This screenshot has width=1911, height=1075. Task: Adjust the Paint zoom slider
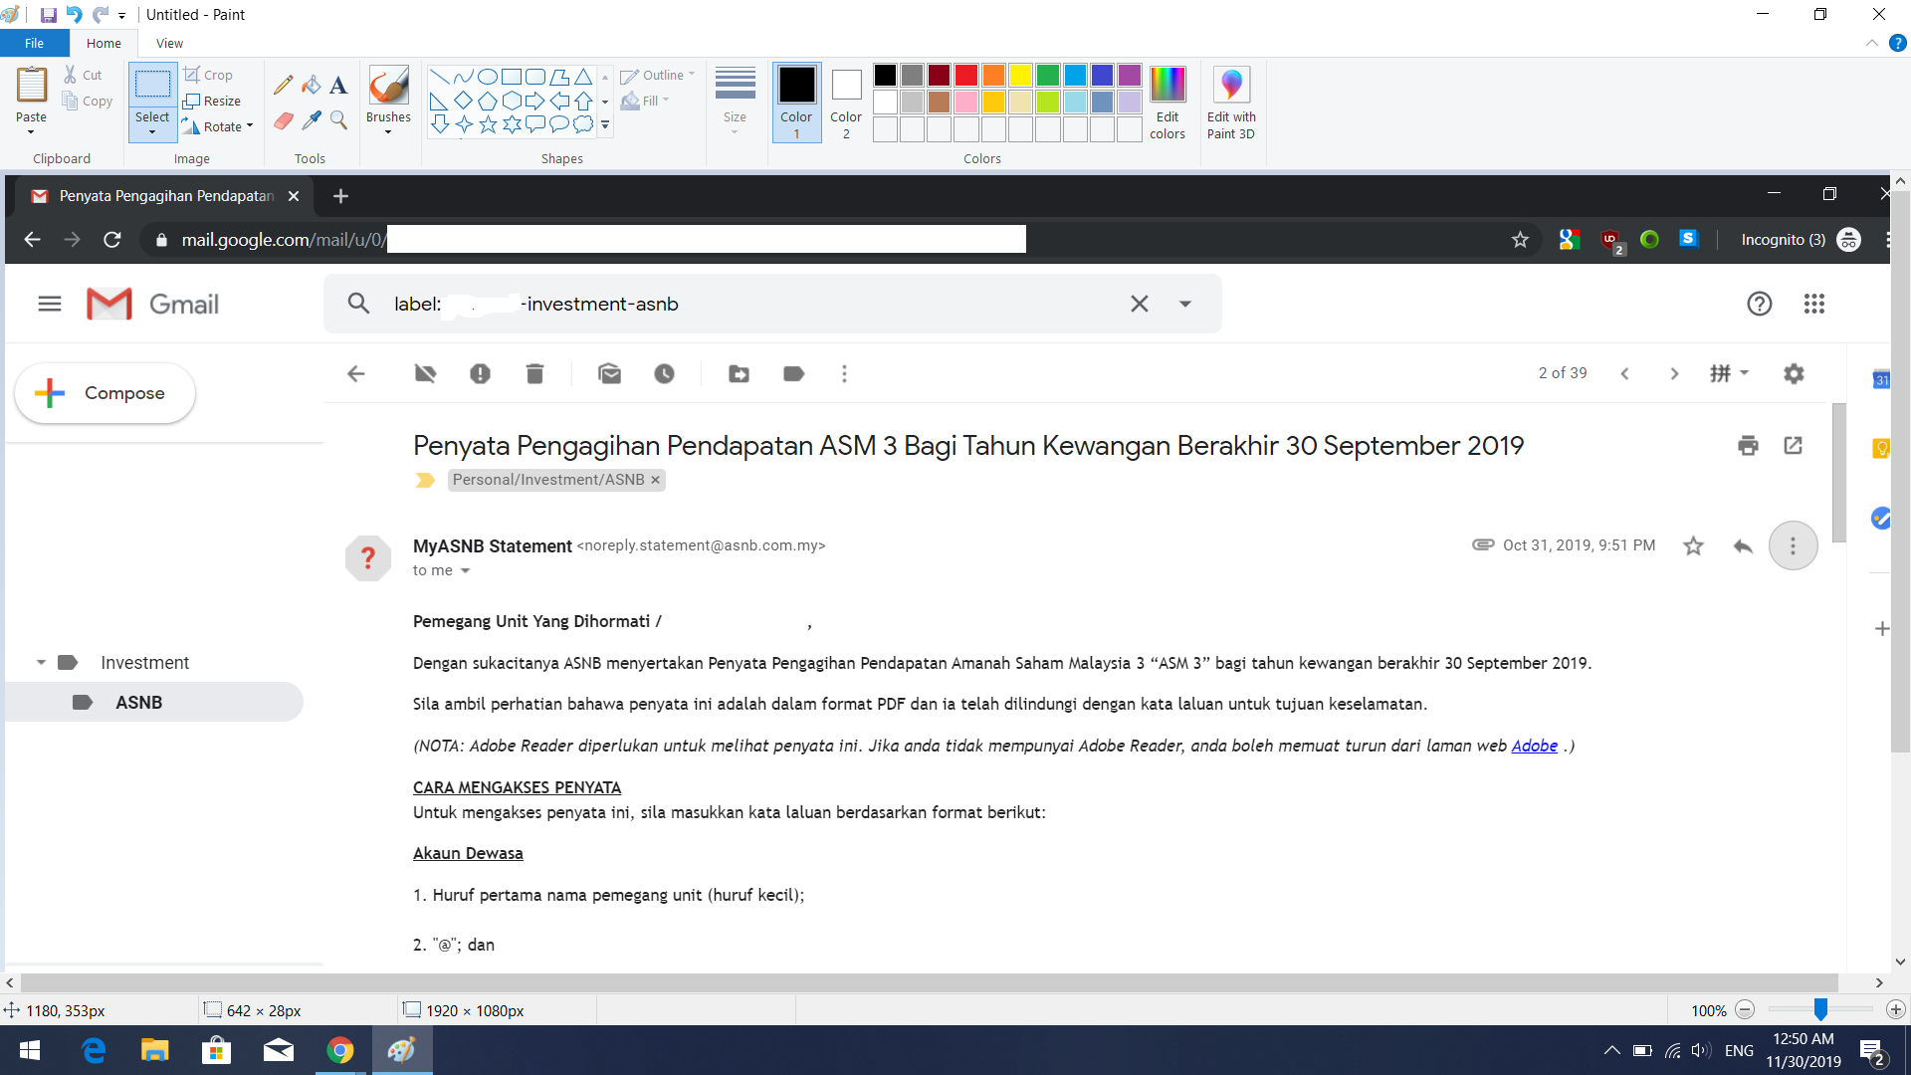tap(1820, 1009)
